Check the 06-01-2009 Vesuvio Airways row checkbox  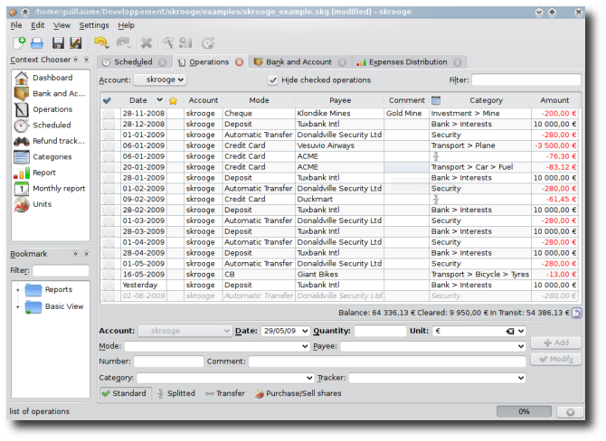coord(109,145)
